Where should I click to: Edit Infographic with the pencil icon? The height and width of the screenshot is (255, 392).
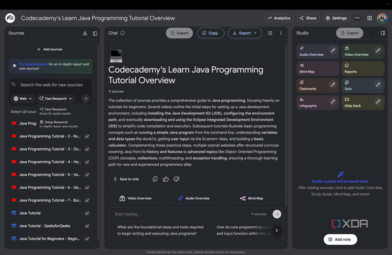[x=333, y=102]
